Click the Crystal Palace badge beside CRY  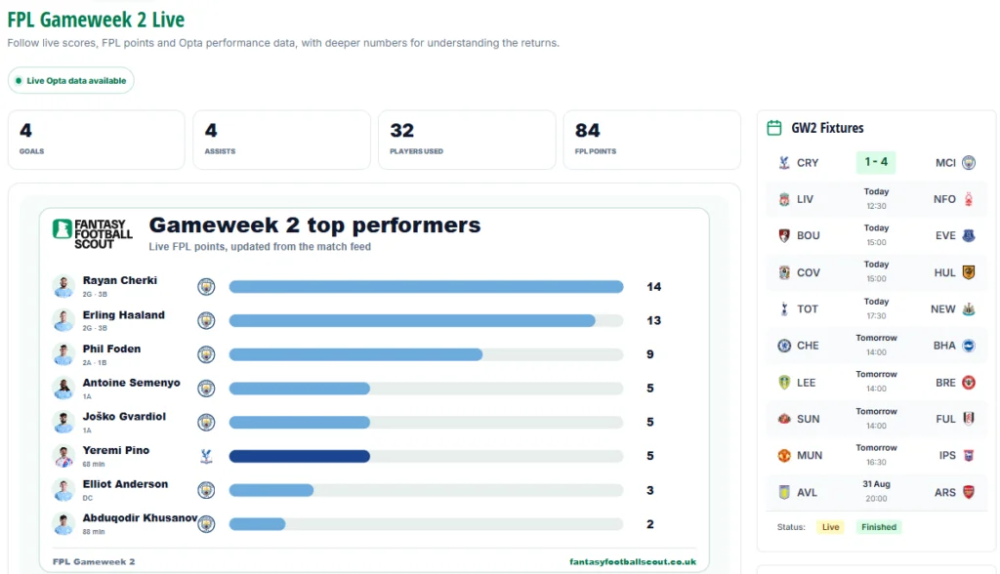(x=784, y=163)
